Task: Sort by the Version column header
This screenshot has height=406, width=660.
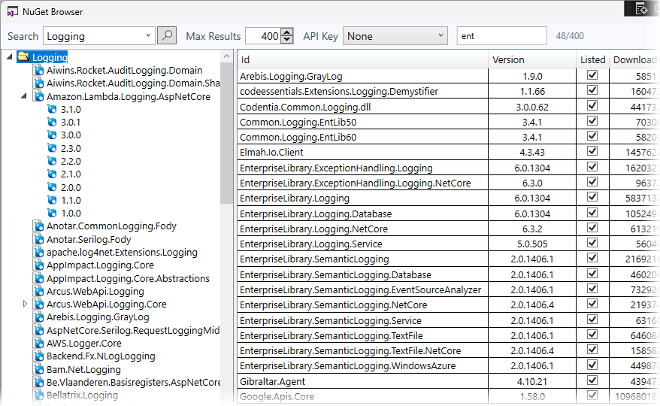Action: 532,59
